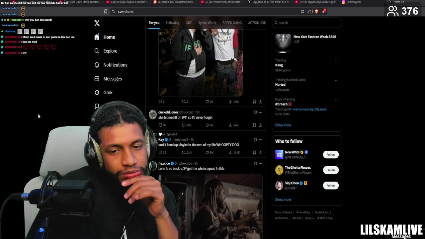Open the Hurted trending topic
This screenshot has height=239, width=425.
[x=280, y=85]
